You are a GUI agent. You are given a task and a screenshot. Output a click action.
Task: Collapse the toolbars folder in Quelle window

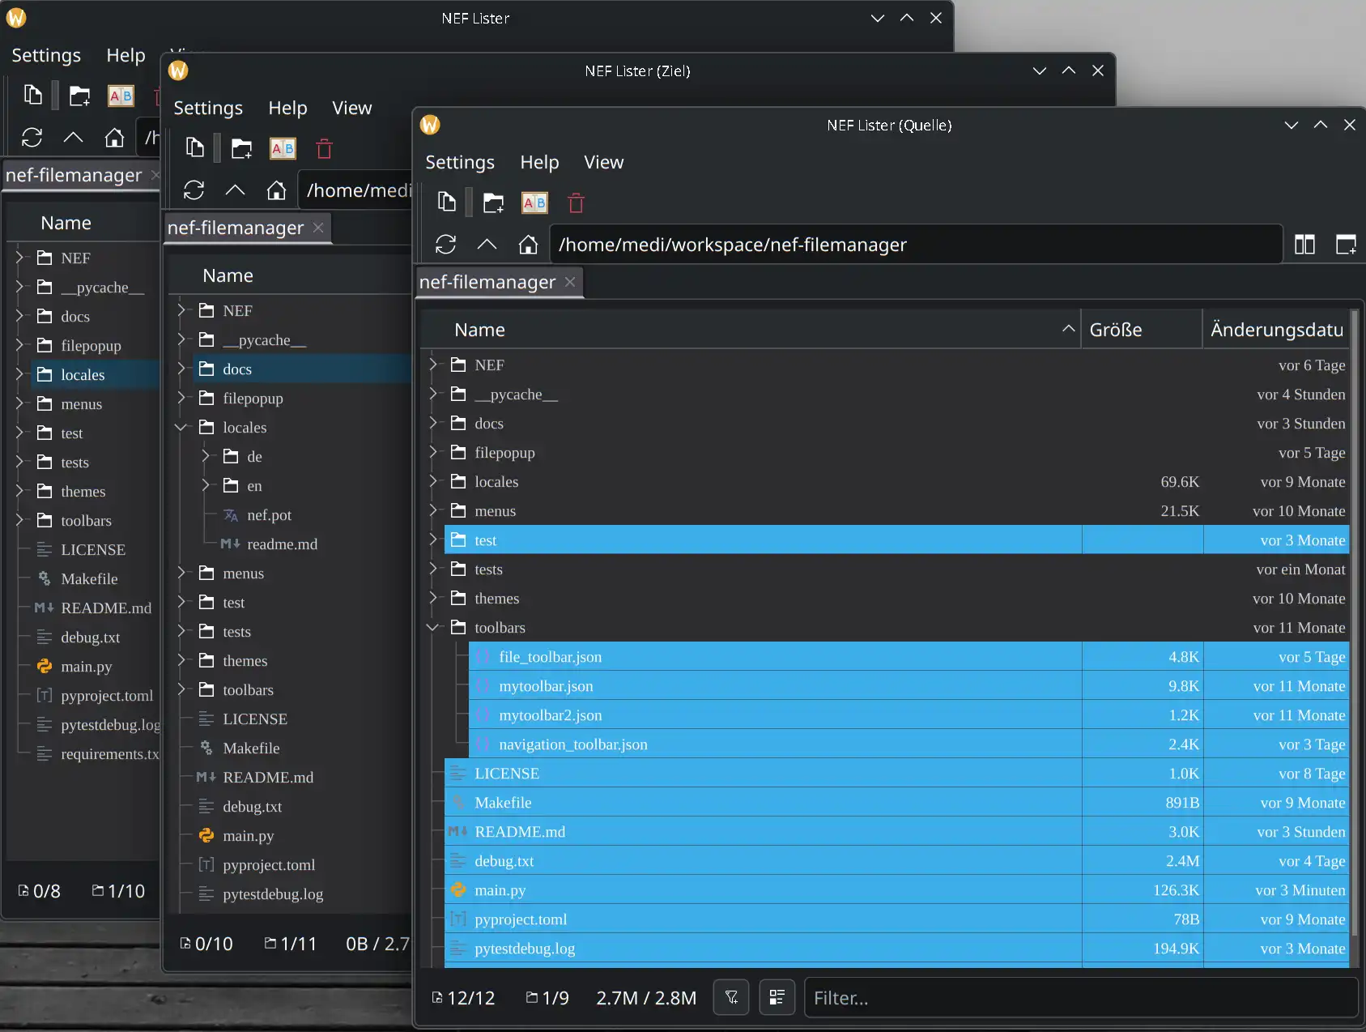[433, 628]
